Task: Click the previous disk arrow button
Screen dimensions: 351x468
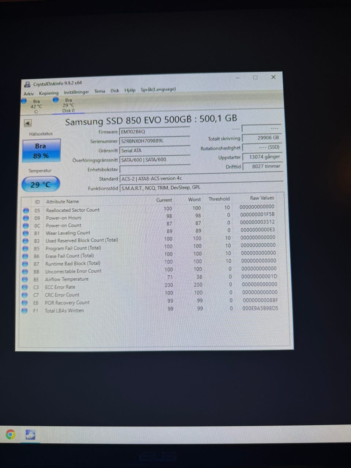Action: [x=28, y=123]
